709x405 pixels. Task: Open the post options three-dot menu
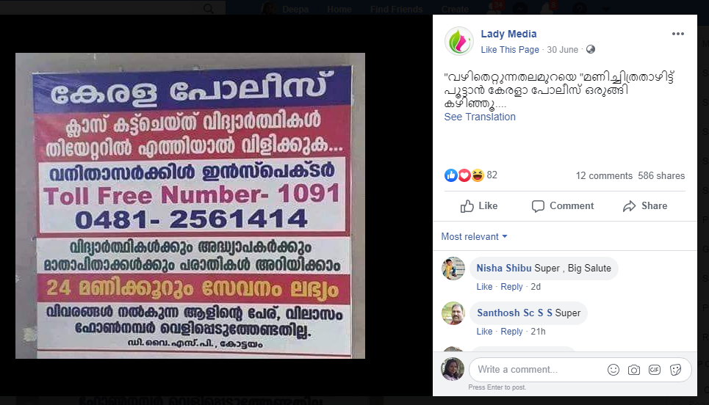click(x=677, y=34)
